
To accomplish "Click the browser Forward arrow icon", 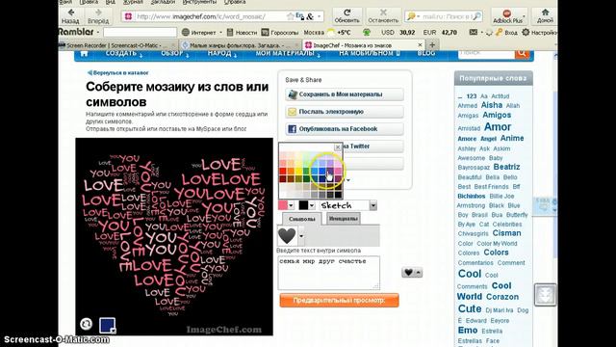I will coord(98,13).
